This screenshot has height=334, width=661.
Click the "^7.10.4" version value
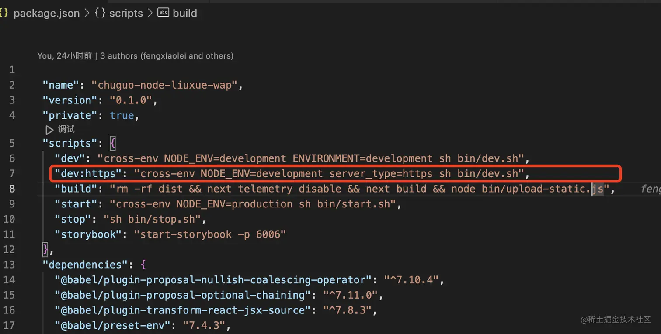click(x=411, y=280)
